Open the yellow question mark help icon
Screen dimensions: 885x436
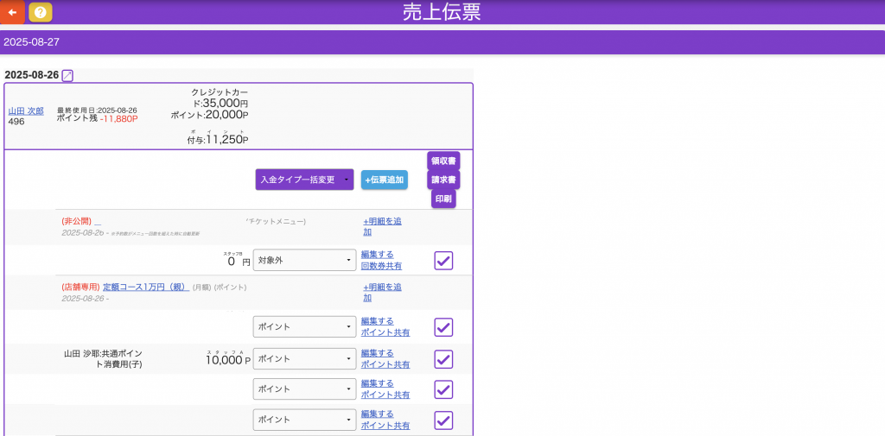41,12
